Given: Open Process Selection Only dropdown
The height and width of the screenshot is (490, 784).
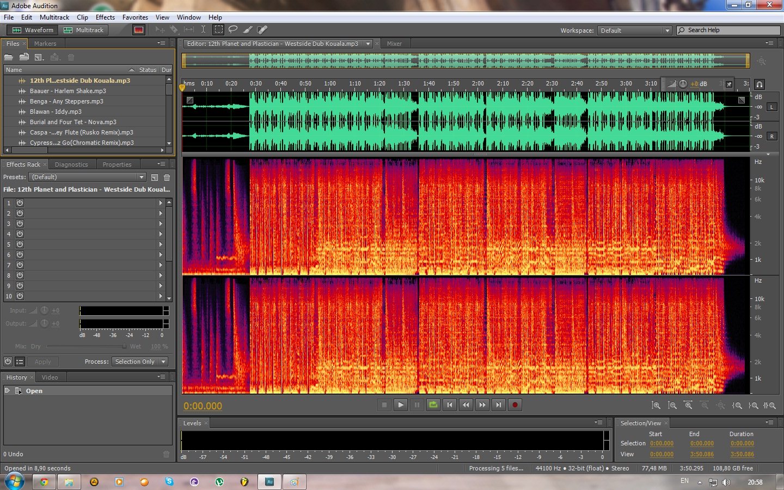Looking at the screenshot, I should (x=139, y=362).
